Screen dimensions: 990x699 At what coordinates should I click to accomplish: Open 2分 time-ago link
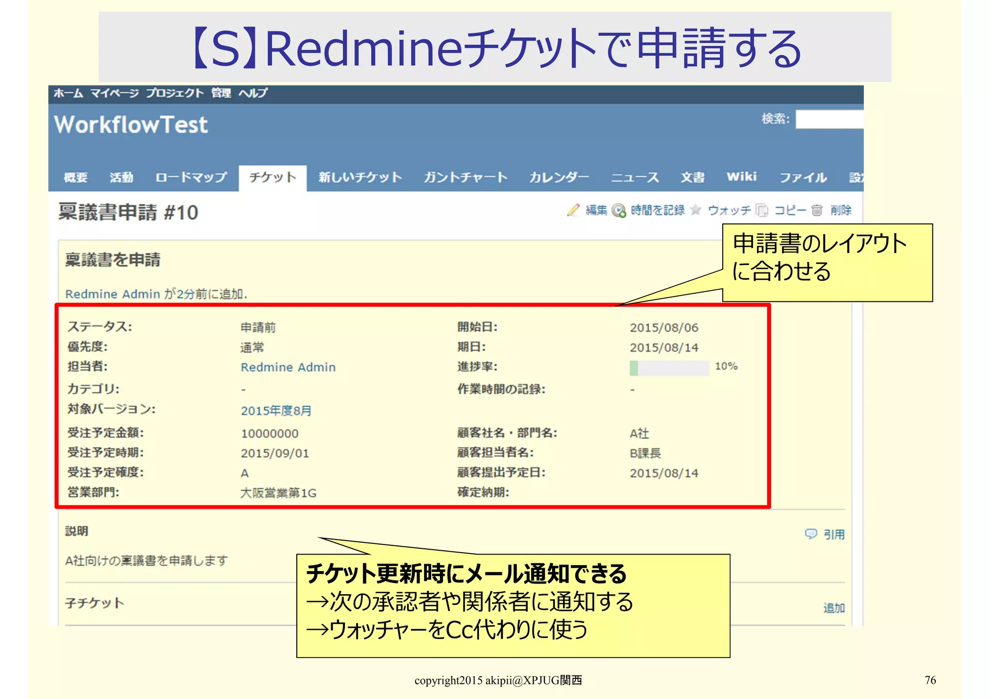click(185, 294)
